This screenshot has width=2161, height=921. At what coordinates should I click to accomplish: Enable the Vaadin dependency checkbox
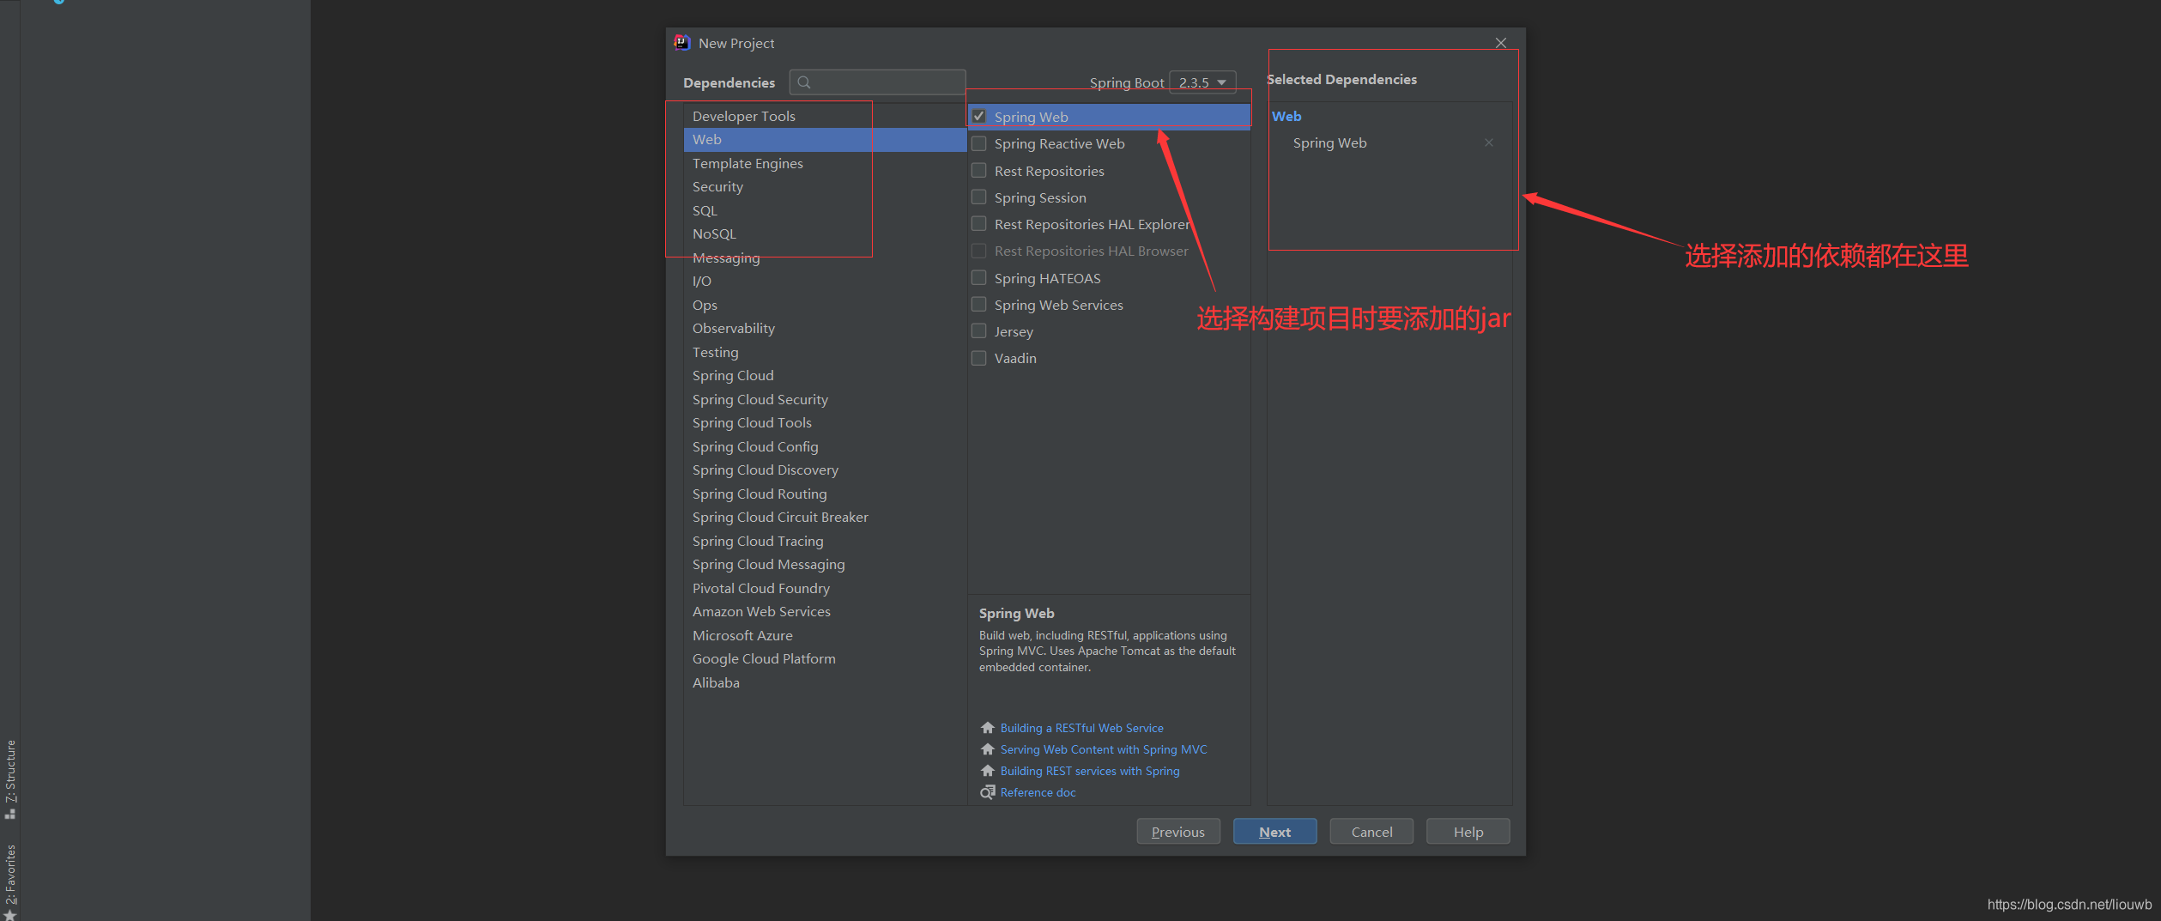pos(978,358)
